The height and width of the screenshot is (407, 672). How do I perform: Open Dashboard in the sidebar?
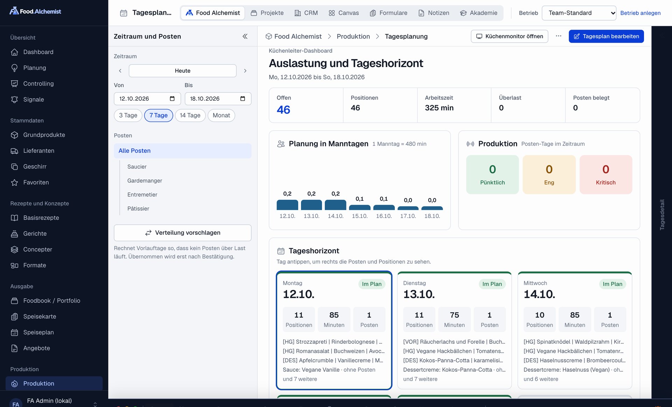click(x=54, y=52)
